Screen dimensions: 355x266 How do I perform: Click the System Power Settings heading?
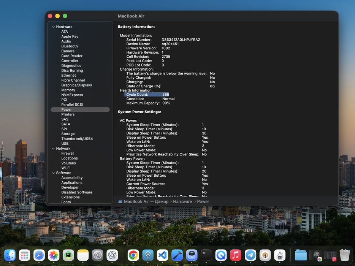[x=139, y=112]
